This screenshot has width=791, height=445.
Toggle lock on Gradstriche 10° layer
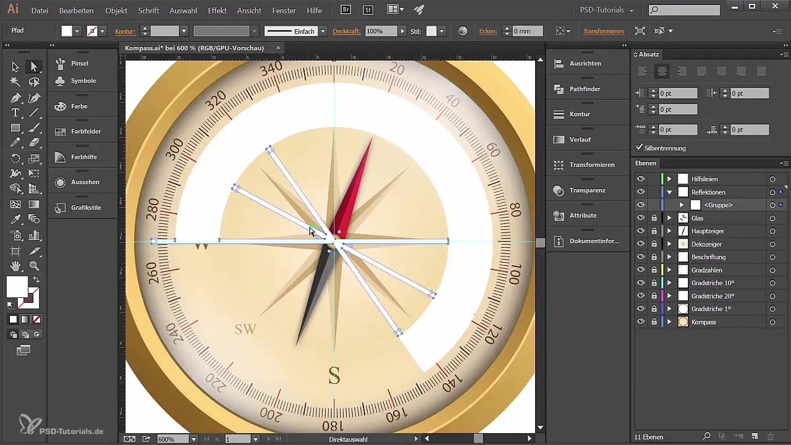[654, 282]
